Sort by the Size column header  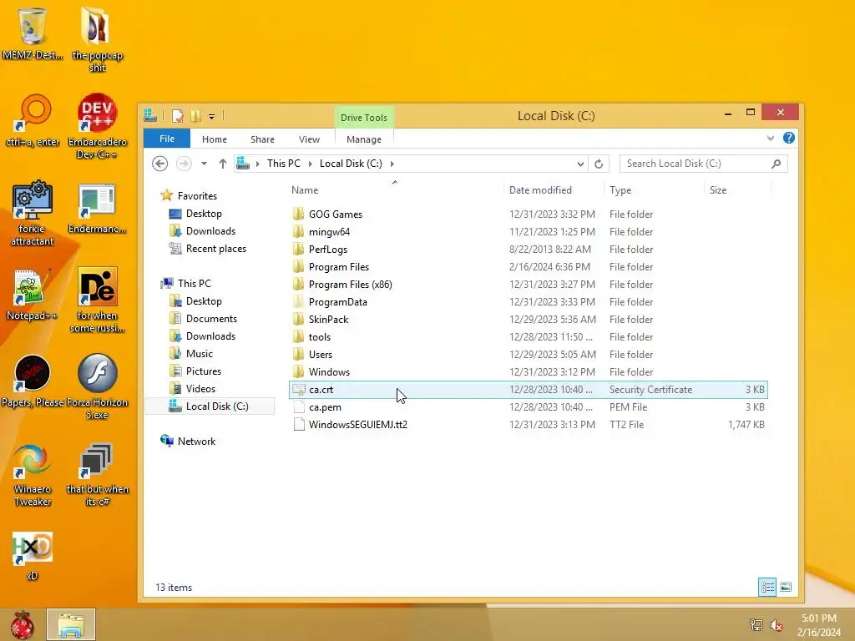click(738, 190)
